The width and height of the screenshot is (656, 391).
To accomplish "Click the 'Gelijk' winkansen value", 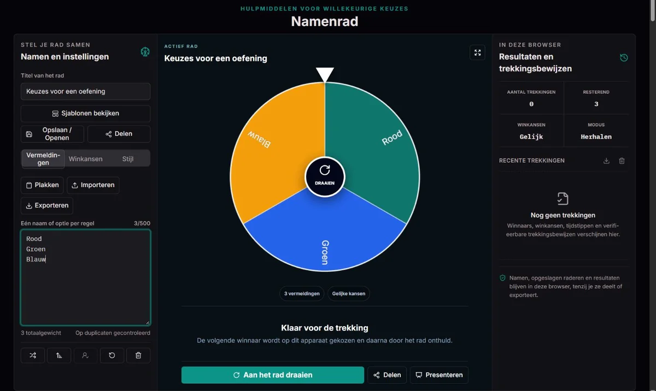I will pos(531,137).
